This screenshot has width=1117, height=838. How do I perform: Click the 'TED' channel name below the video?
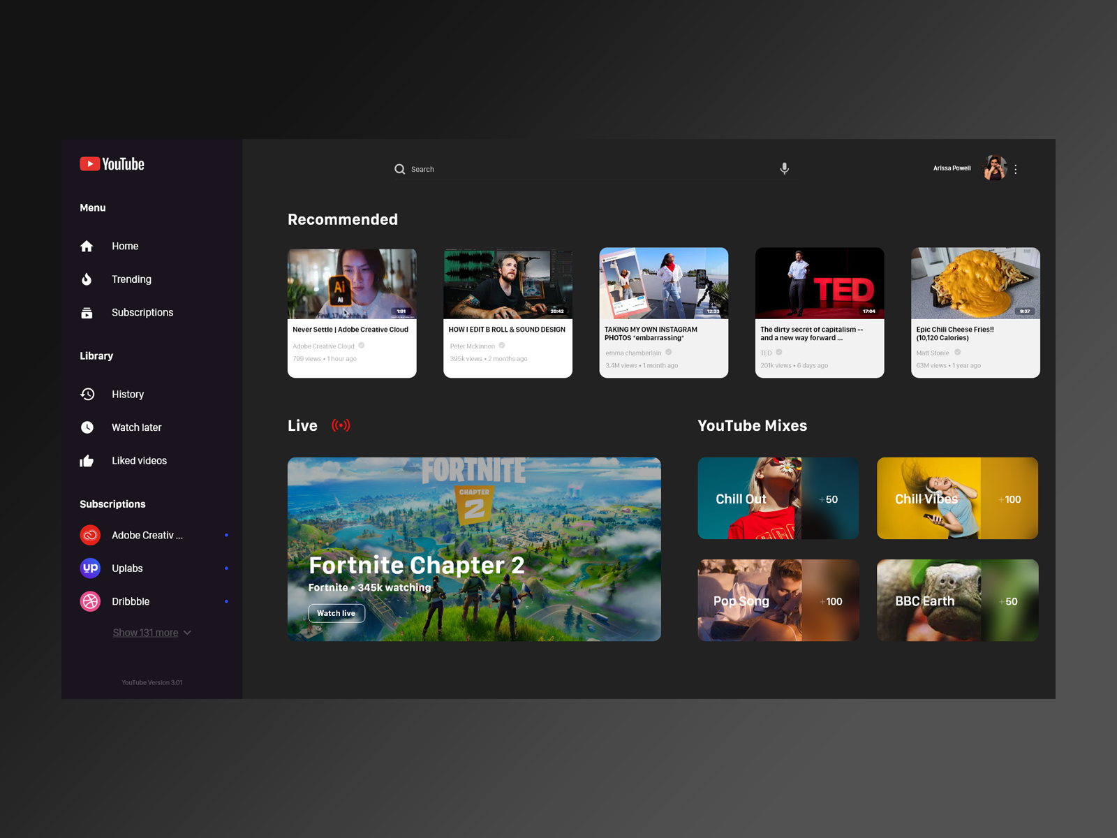pos(767,353)
